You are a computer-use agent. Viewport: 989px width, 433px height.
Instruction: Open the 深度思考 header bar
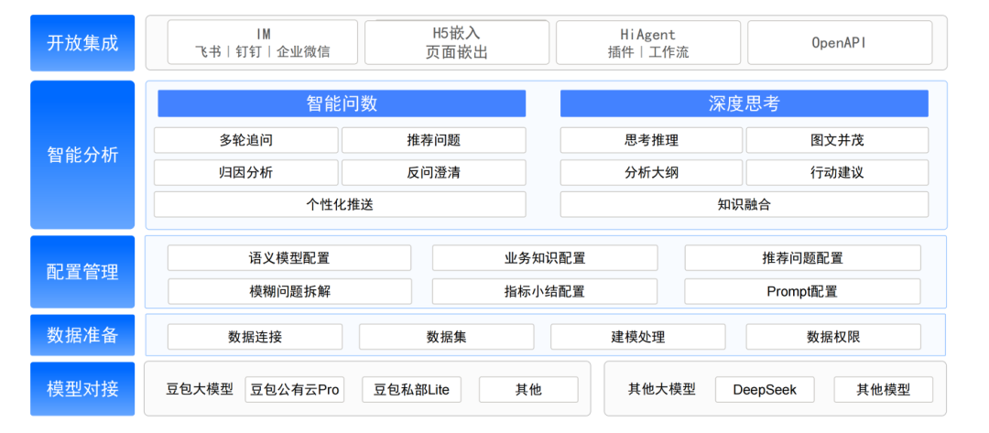coord(744,103)
